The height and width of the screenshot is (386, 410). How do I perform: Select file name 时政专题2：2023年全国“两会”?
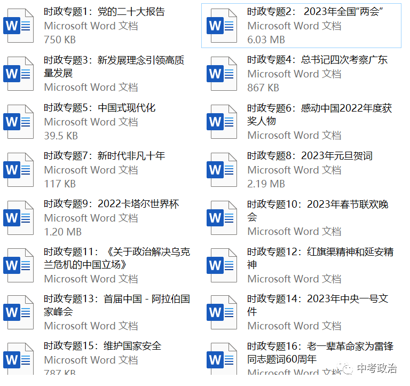pos(315,12)
